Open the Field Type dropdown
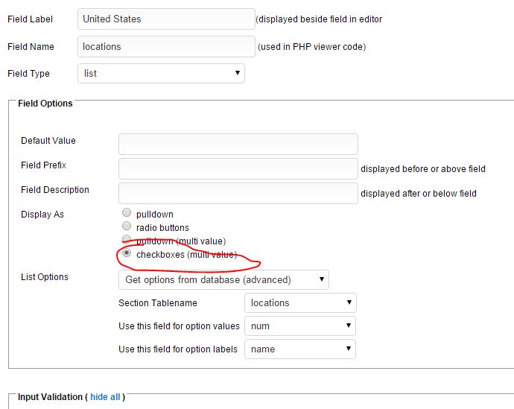The width and height of the screenshot is (514, 409). (161, 73)
